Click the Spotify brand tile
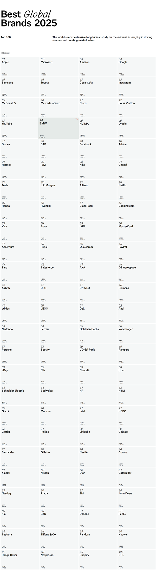This screenshot has height=574, width=156. pos(58,354)
